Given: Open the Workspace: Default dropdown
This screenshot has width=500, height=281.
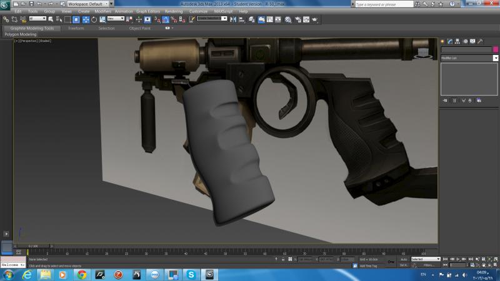Looking at the screenshot, I should point(87,4).
